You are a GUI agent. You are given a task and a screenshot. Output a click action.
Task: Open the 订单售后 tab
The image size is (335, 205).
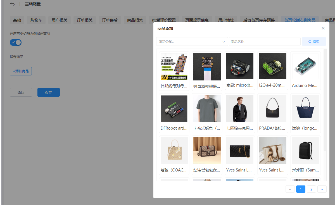pos(110,20)
